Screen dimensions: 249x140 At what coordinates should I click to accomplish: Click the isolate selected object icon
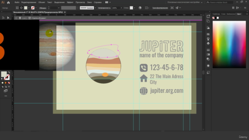172,8
